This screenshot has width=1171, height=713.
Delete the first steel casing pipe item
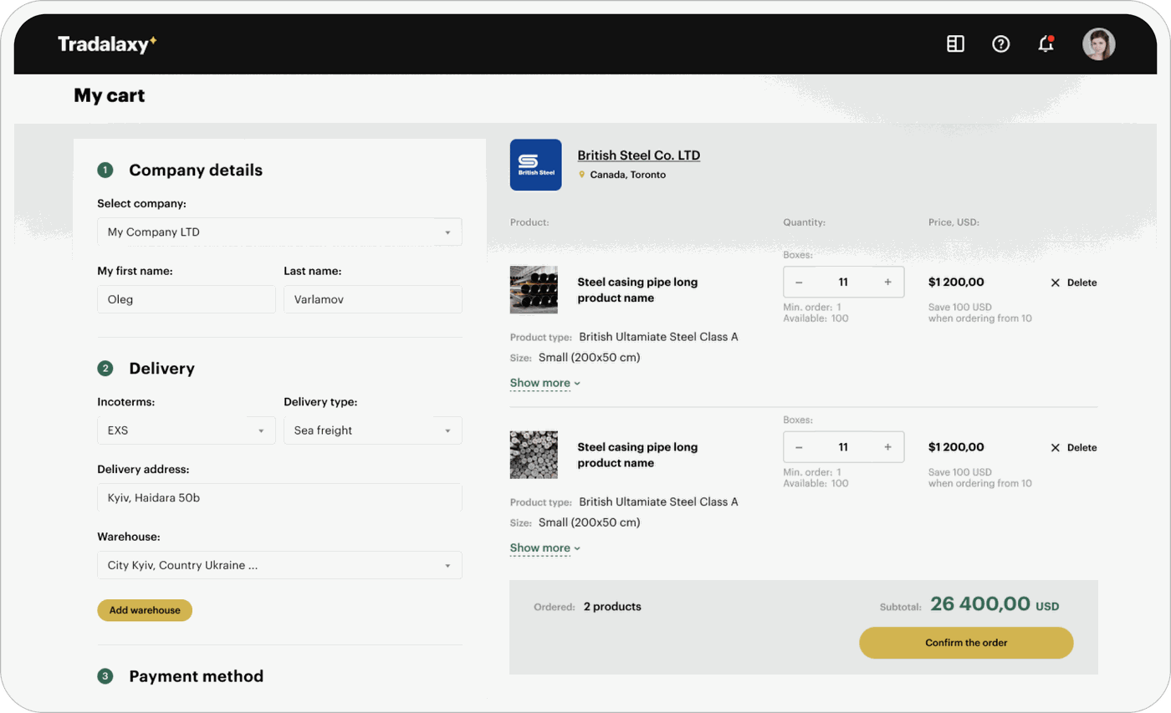[x=1073, y=283]
